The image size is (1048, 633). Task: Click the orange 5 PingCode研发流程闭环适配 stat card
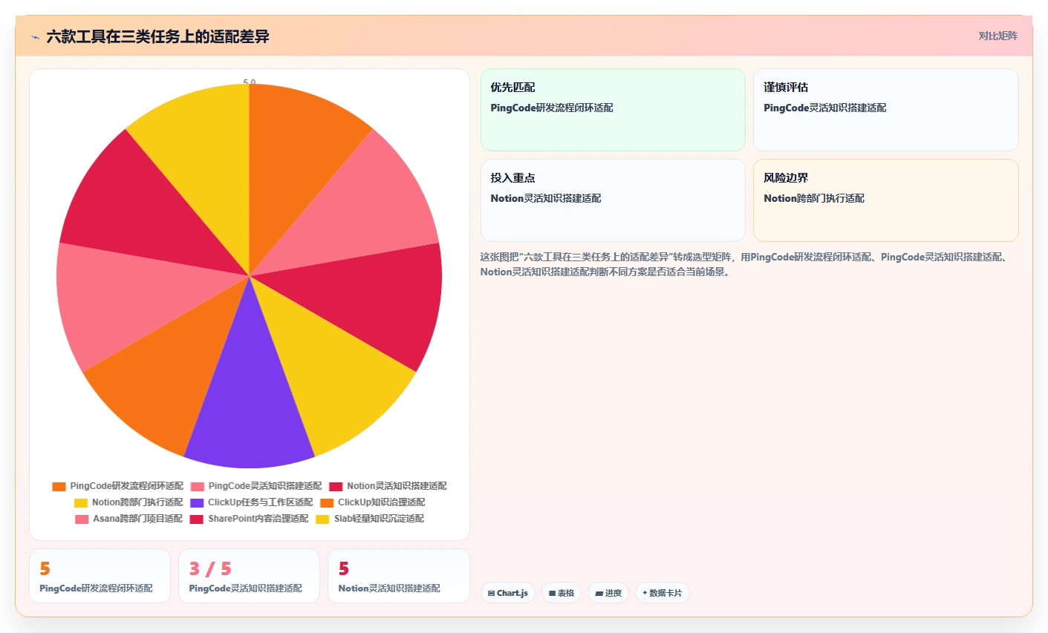100,576
